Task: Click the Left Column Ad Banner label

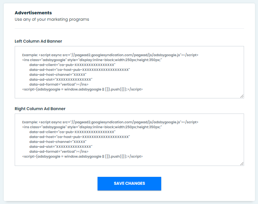Action: click(38, 41)
